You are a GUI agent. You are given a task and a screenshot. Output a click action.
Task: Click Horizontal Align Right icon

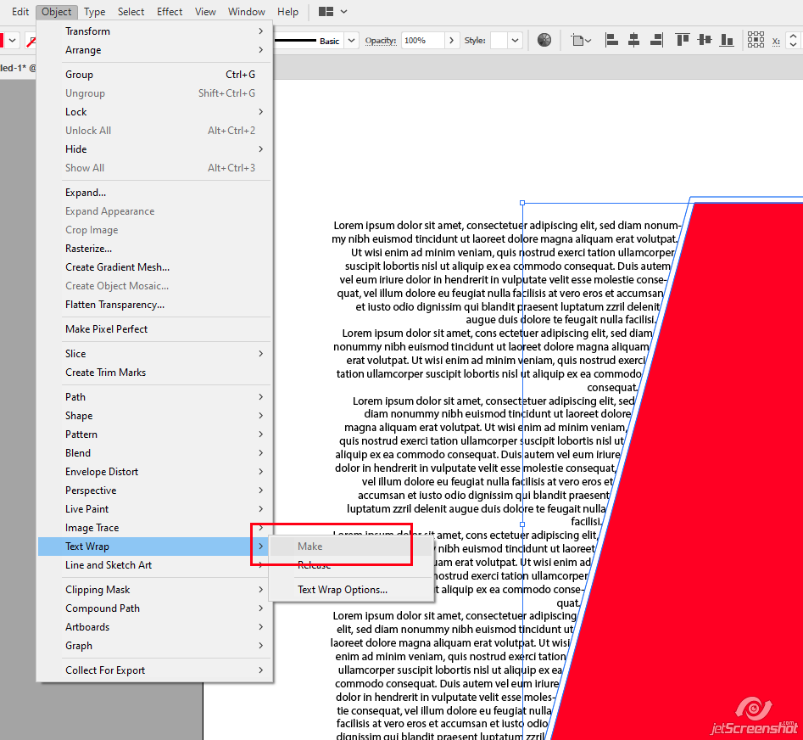[x=656, y=40]
